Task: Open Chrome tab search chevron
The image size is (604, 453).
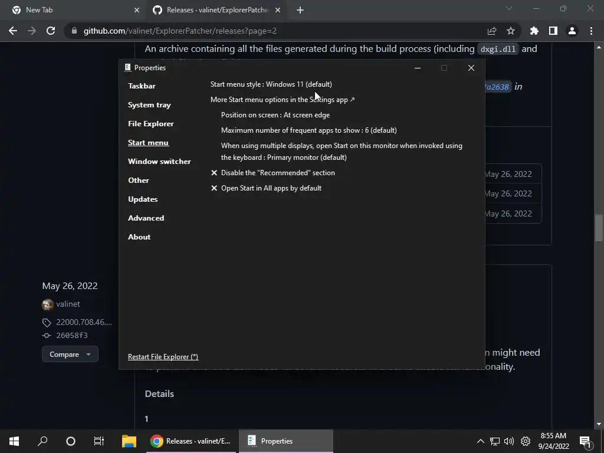Action: [x=509, y=8]
